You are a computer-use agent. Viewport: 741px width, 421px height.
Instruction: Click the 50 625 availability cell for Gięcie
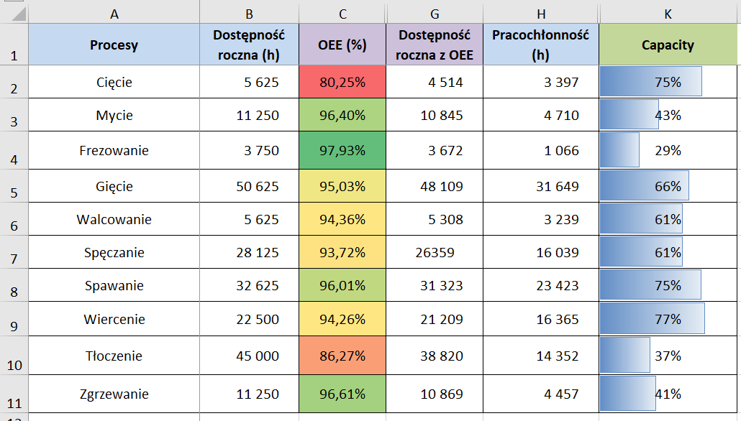pos(250,186)
